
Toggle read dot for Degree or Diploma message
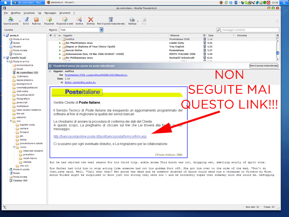pyautogui.click(x=59, y=46)
